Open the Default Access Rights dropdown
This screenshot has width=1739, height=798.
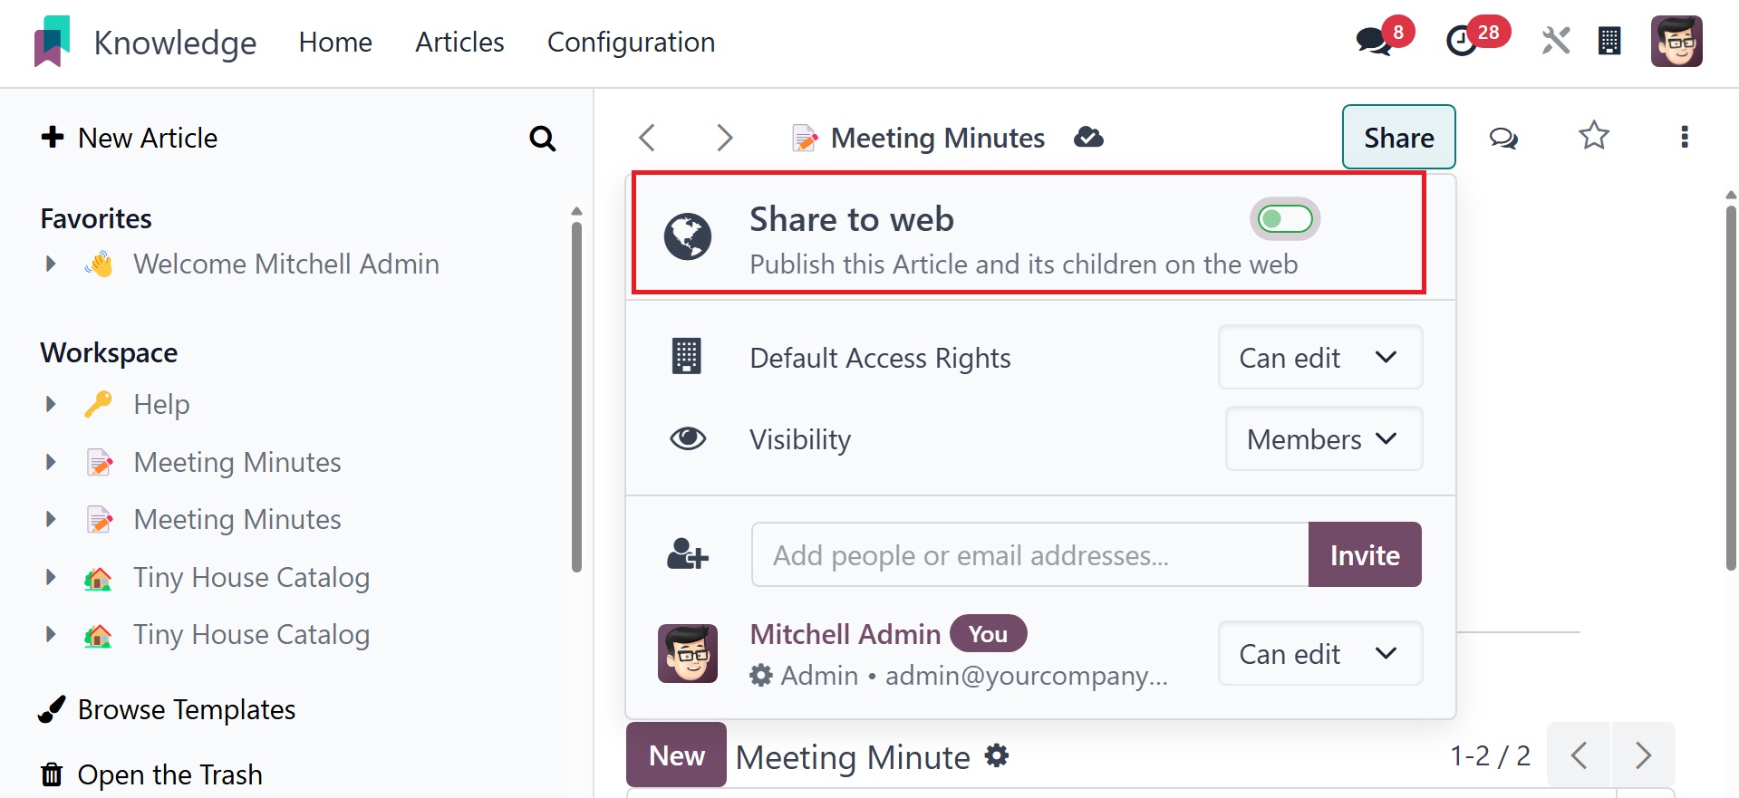pos(1320,358)
